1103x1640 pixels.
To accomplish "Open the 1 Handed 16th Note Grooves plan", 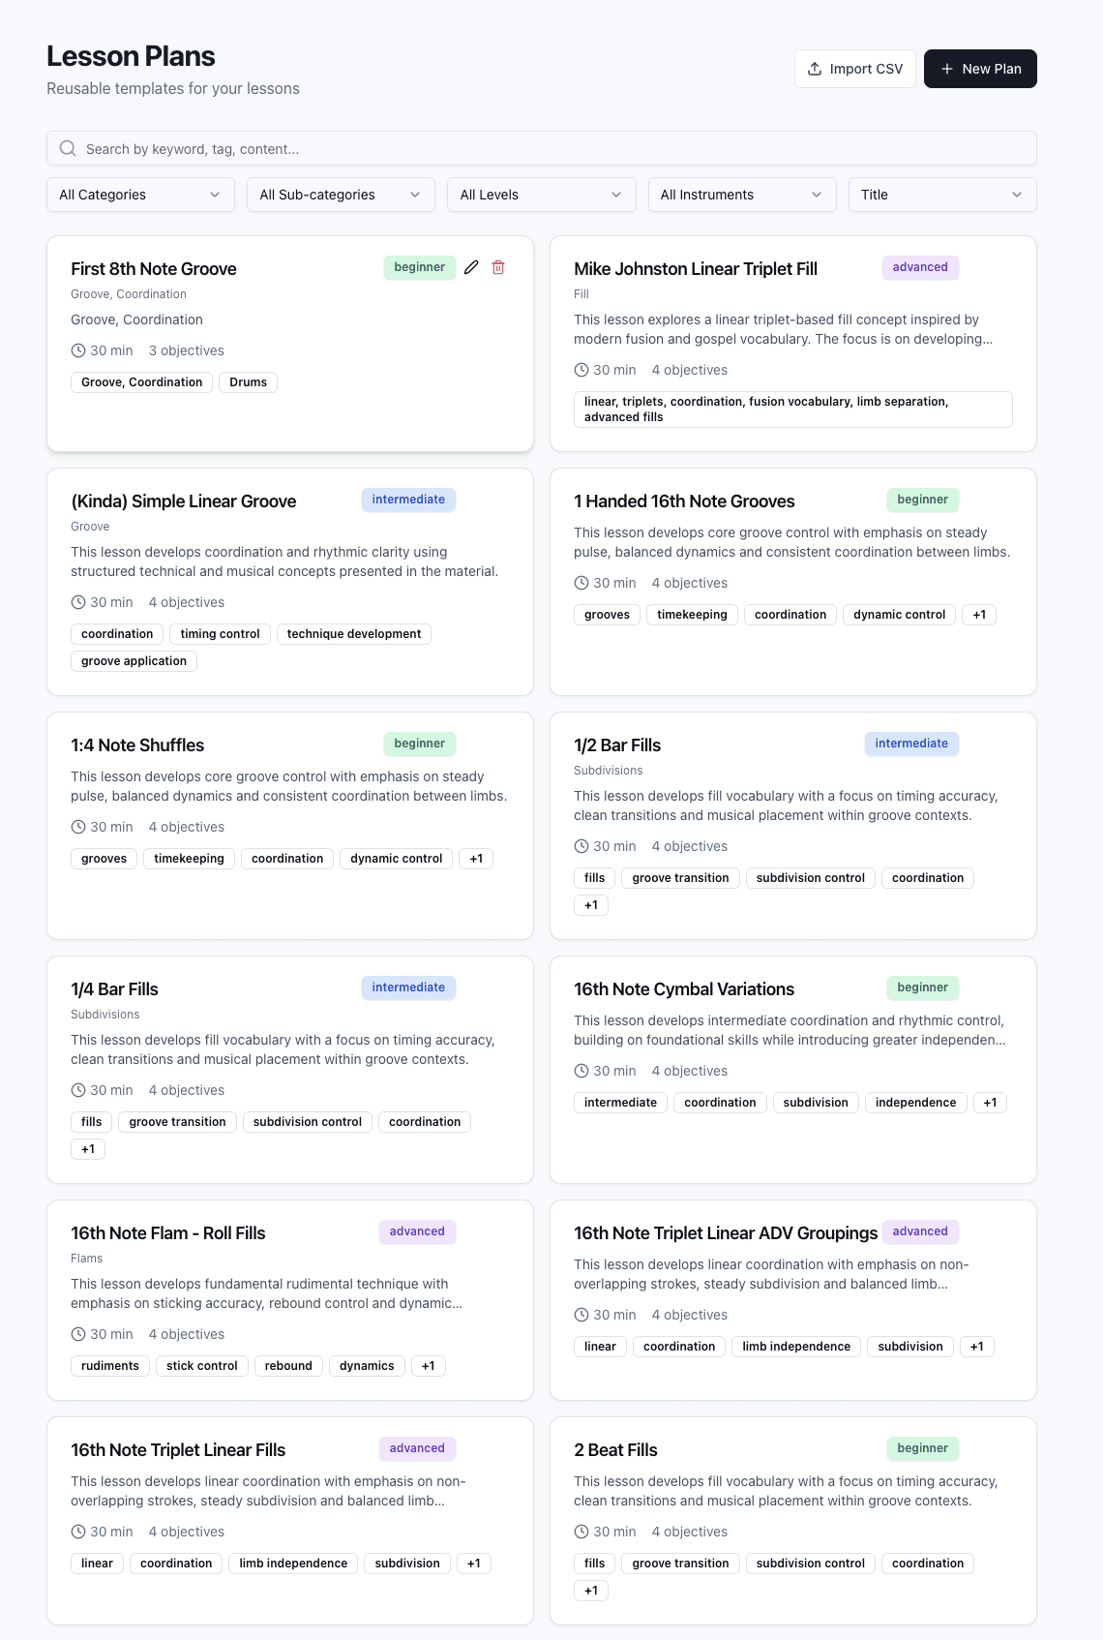I will pyautogui.click(x=684, y=501).
